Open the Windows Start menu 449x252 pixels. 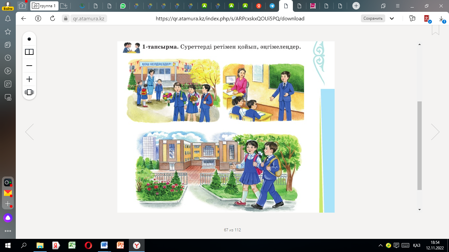click(x=8, y=245)
